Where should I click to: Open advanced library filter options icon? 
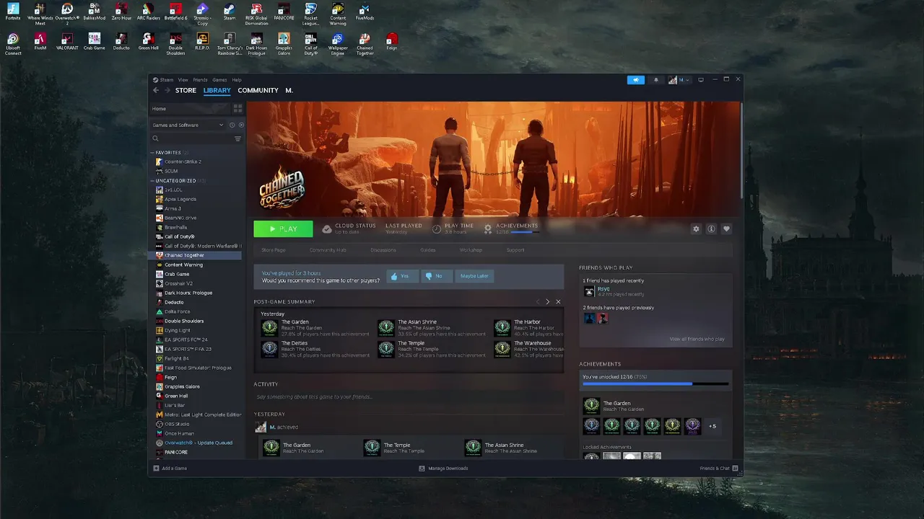237,138
